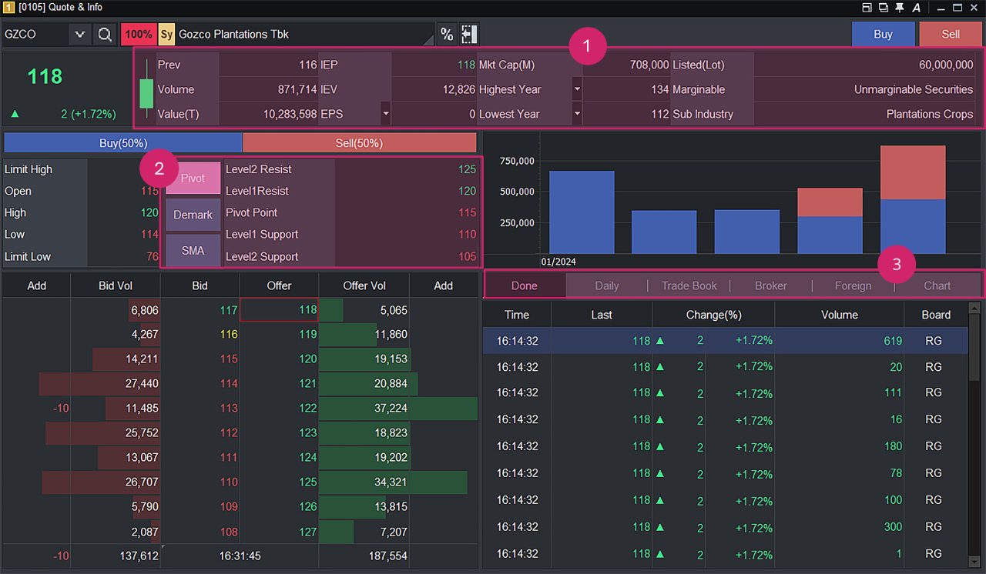Expand the EPS field dropdown
Screen dimensions: 986x574
[386, 114]
